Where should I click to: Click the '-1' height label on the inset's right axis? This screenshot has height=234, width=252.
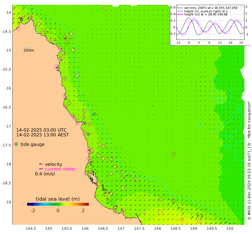247,34
